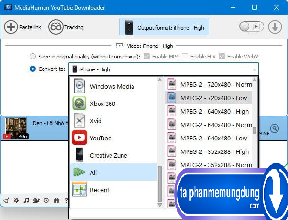288x220 pixels.
Task: Choose the All category
Action: [x=114, y=173]
